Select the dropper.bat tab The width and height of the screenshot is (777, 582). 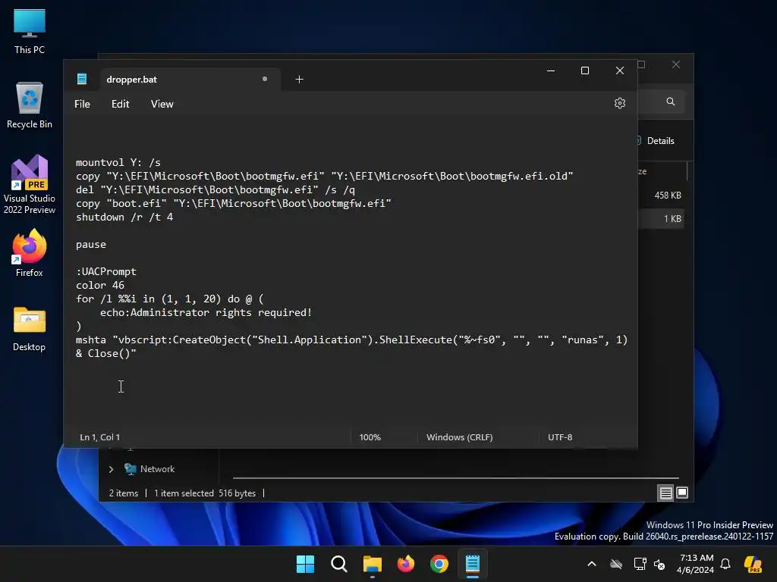coord(190,79)
